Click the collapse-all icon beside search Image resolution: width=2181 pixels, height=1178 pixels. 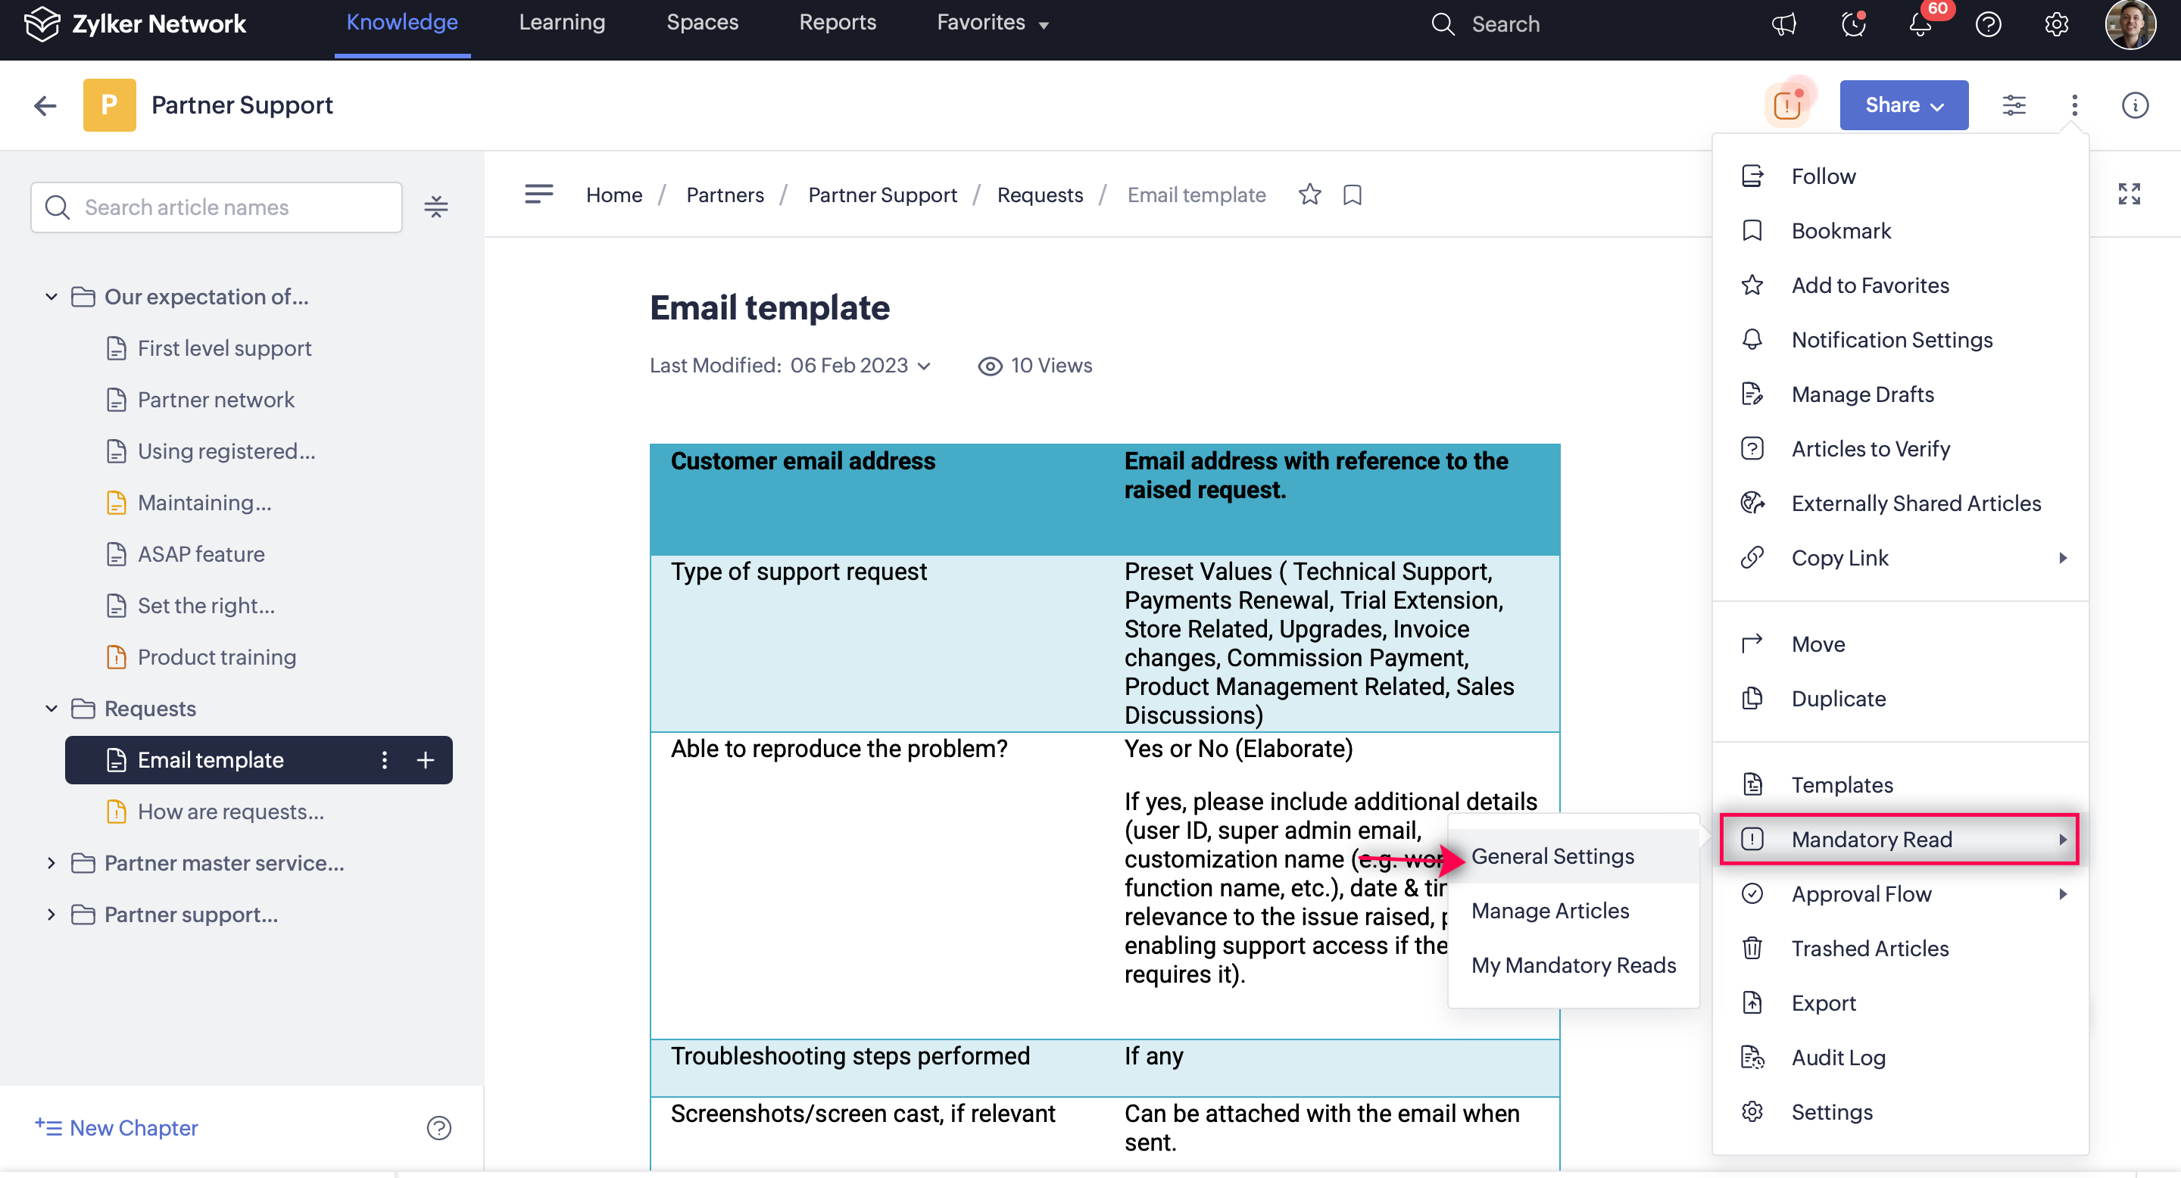point(436,207)
